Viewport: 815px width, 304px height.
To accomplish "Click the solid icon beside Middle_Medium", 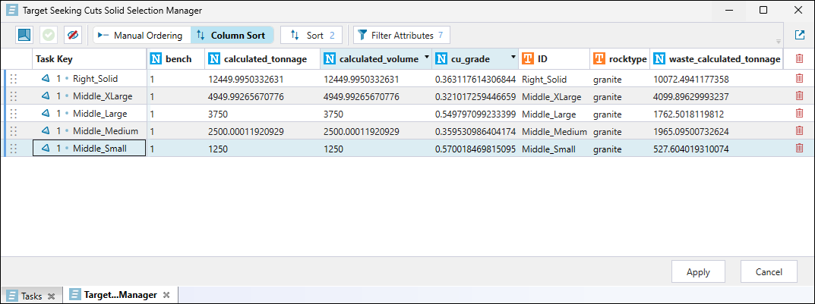I will coord(46,131).
